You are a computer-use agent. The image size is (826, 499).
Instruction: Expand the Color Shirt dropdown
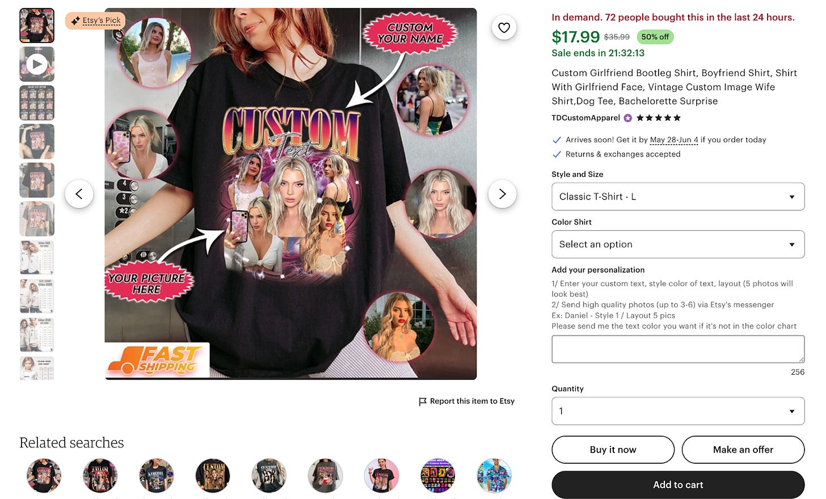678,244
